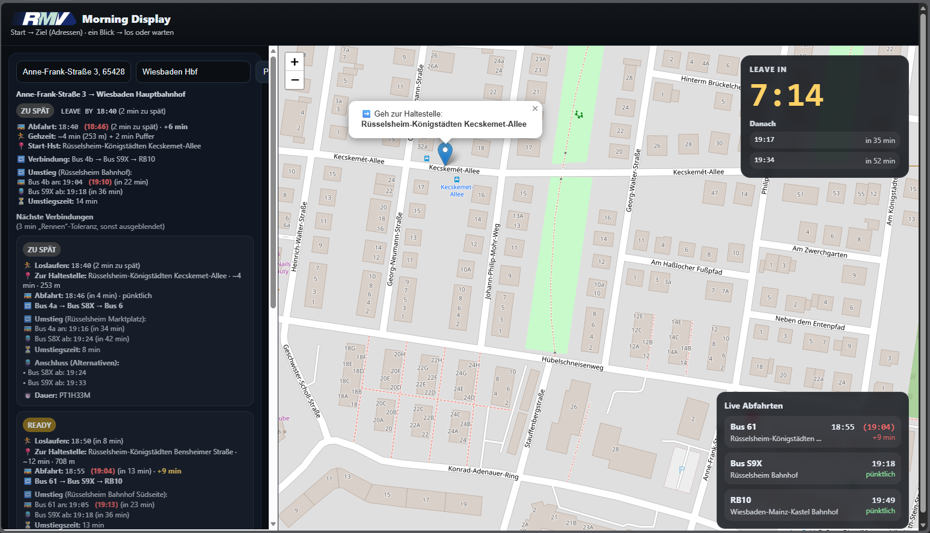Edit the Anne-Frank-Straße start address field

pos(73,72)
